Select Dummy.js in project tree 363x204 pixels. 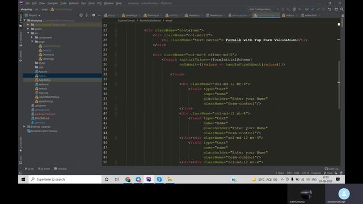[x=48, y=54]
